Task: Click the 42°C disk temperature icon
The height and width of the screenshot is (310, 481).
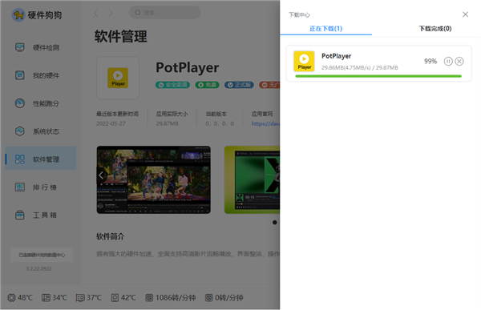Action: pyautogui.click(x=115, y=298)
